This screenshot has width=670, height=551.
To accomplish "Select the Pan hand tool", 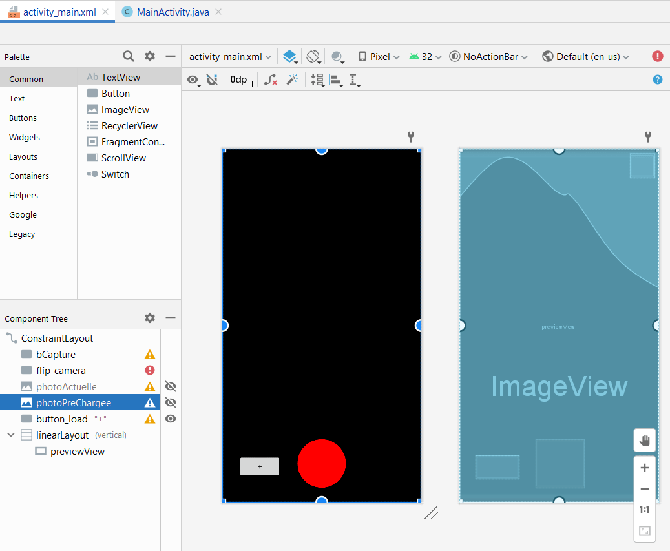I will [x=644, y=441].
